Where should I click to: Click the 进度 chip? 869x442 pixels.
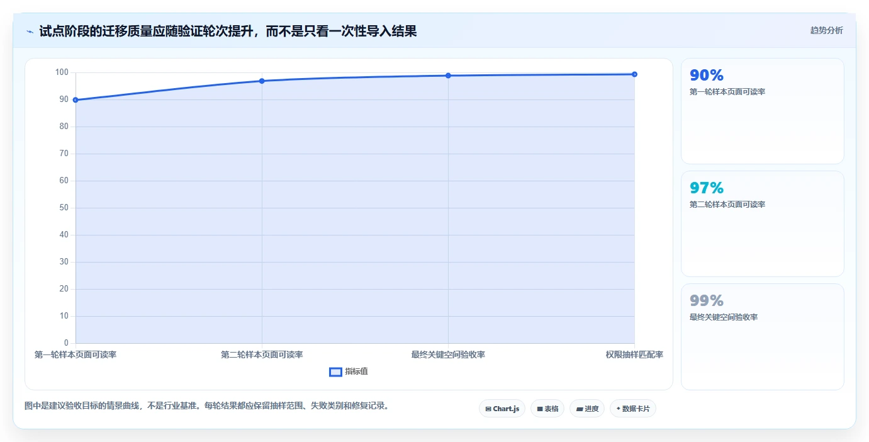[586, 409]
